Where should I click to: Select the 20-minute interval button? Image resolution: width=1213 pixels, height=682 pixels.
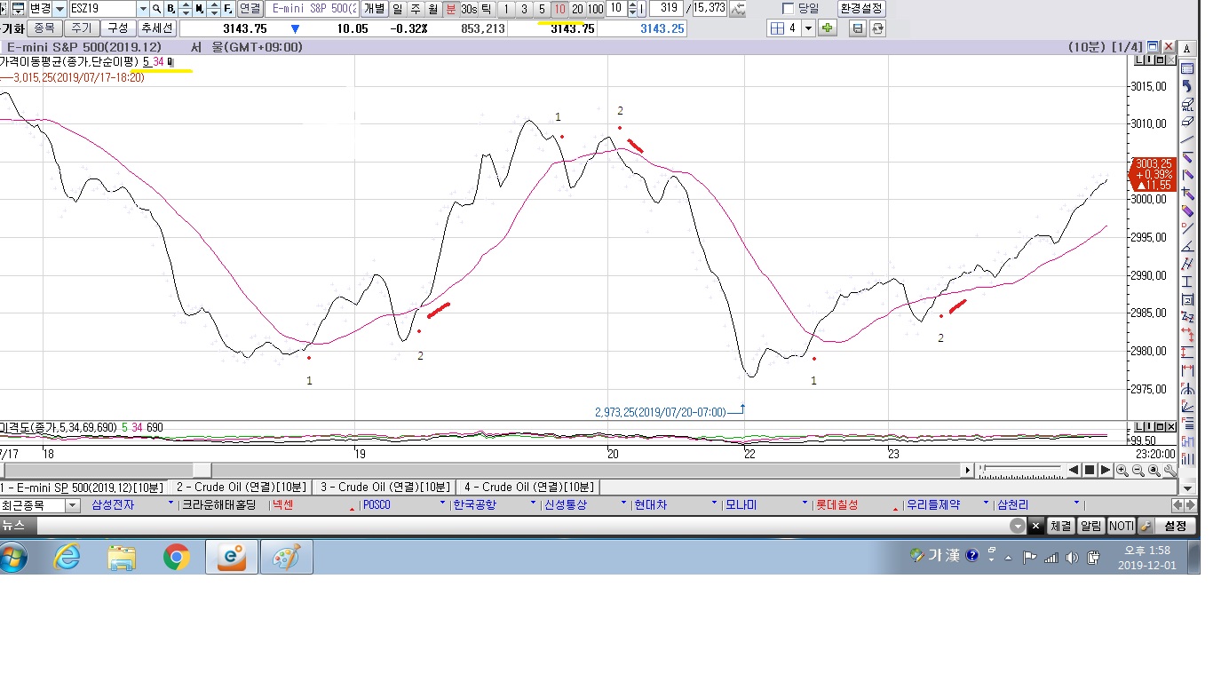[577, 9]
